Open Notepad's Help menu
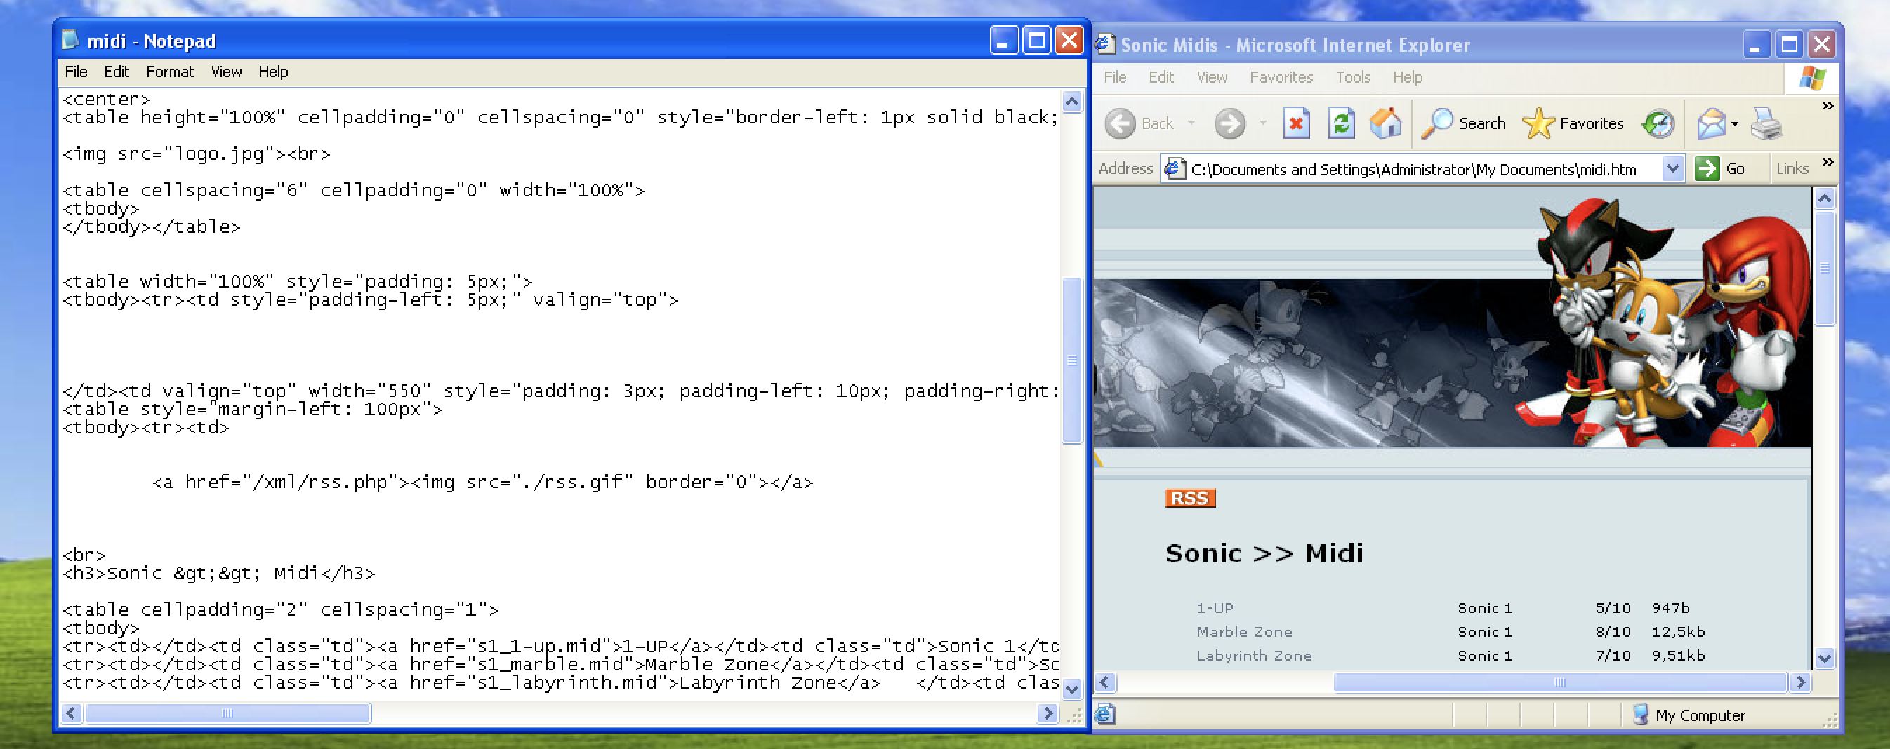 273,72
